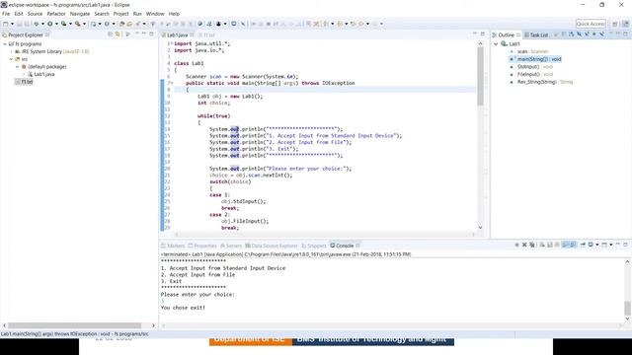Toggle Show Console When Standard Error Changes
This screenshot has width=632, height=355.
pos(573,245)
